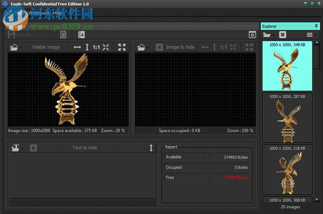This screenshot has width=323, height=214.
Task: Click the document page icon in toolbar
Action: (x=63, y=35)
